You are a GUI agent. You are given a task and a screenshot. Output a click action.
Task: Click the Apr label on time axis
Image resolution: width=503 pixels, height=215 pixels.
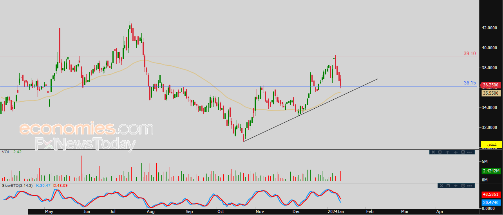point(440,211)
